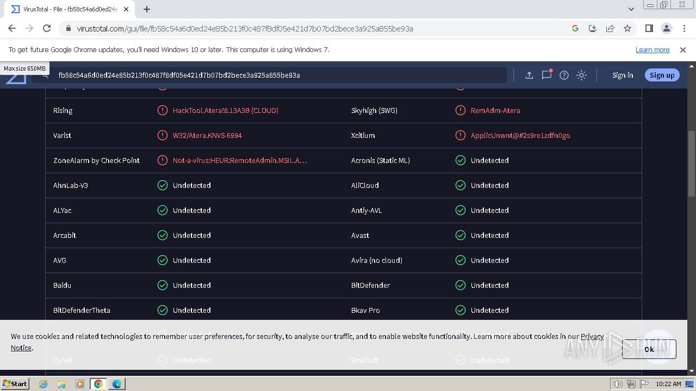Click the AVG vendor name
The image size is (696, 391).
pos(60,260)
